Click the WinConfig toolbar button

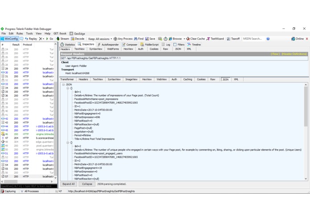(x=9, y=39)
